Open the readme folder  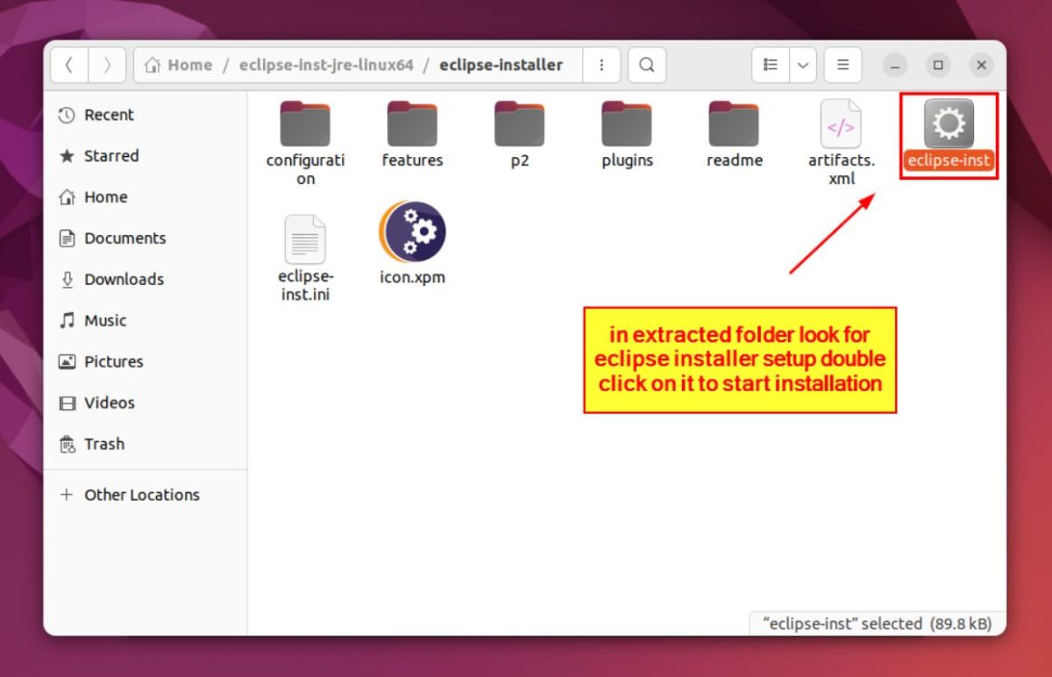tap(734, 127)
